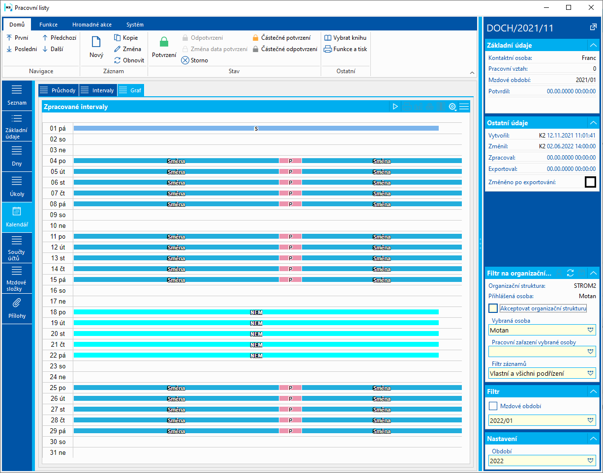Expand the Filtr záznamů dropdown
The width and height of the screenshot is (603, 473).
(x=590, y=373)
